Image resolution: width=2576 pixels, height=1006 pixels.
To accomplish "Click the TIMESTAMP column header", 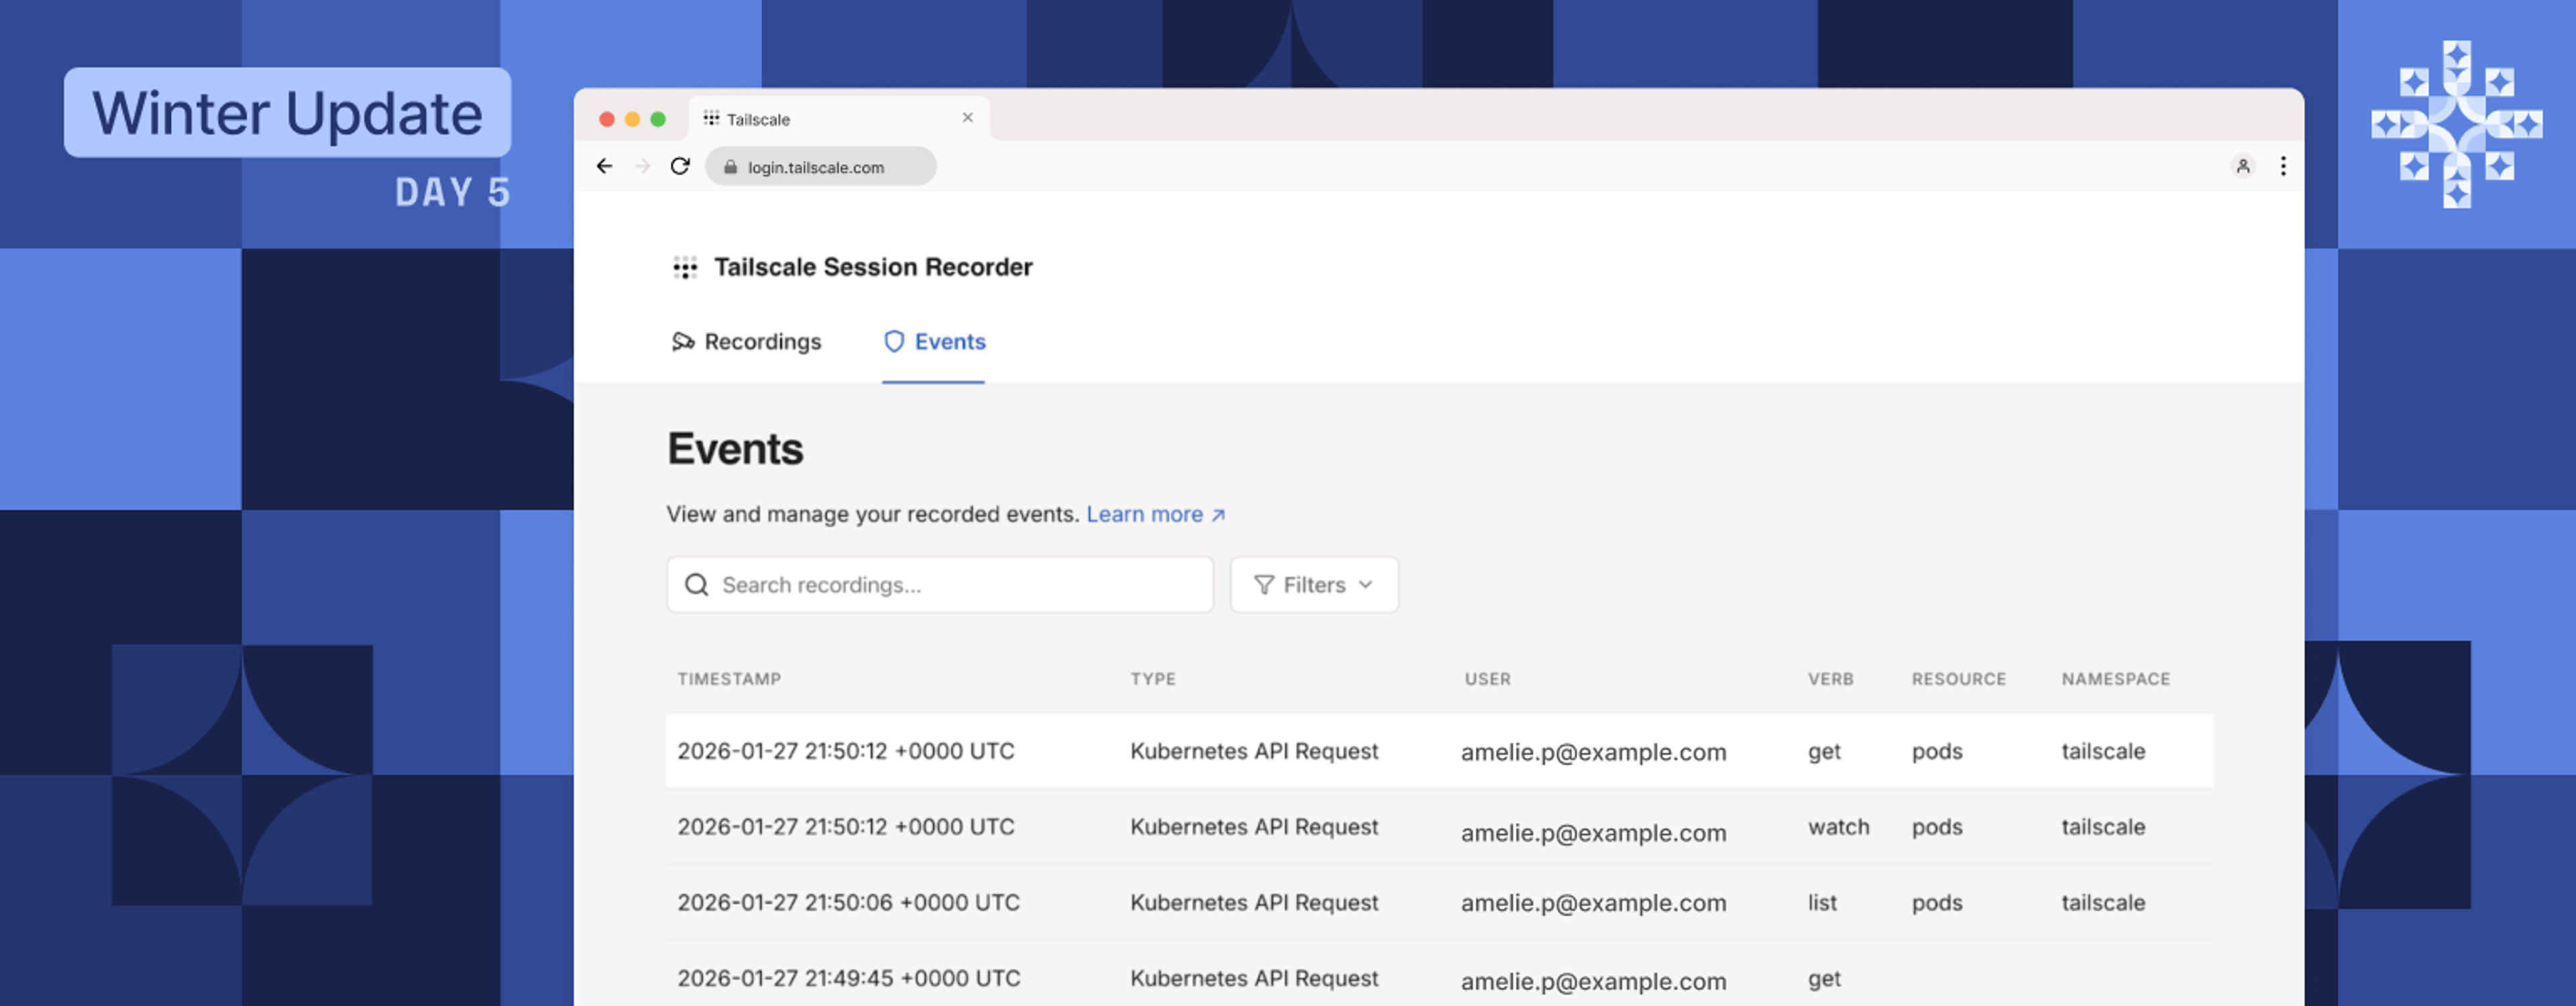I will point(729,679).
